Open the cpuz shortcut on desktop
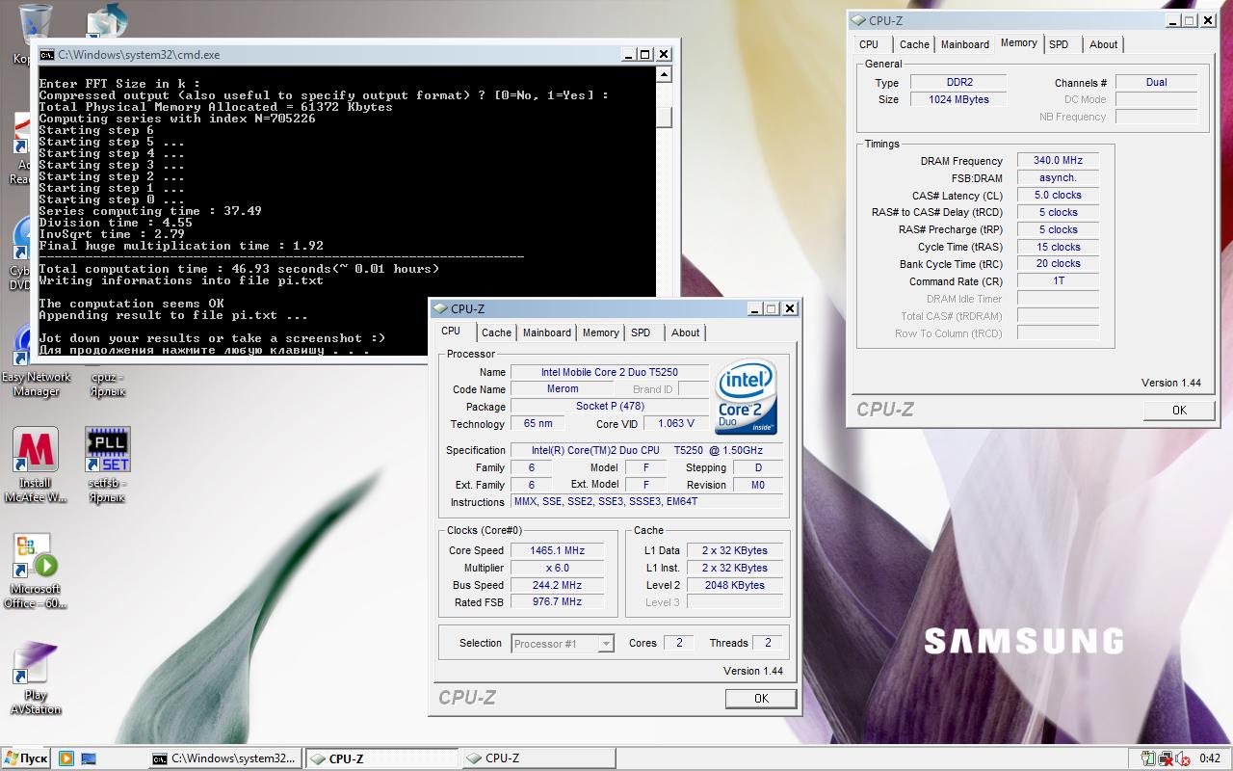1233x771 pixels. pyautogui.click(x=107, y=384)
